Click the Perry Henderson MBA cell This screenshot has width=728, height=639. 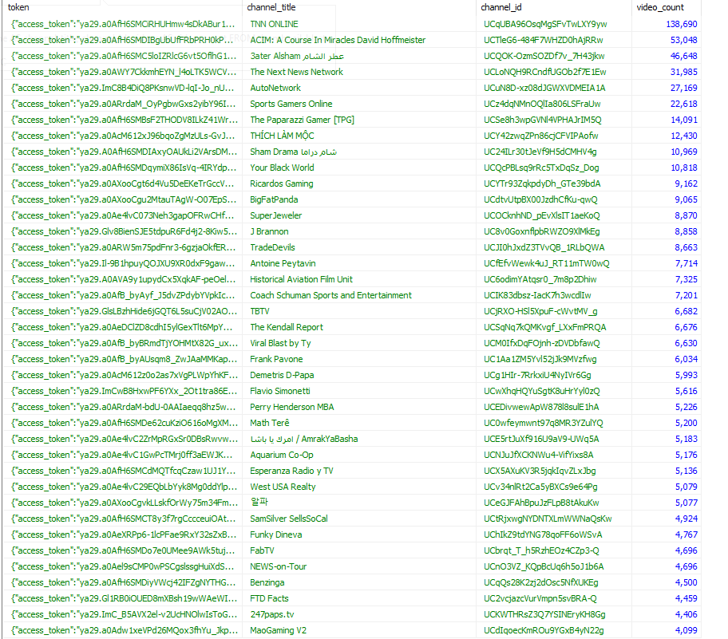(x=292, y=407)
